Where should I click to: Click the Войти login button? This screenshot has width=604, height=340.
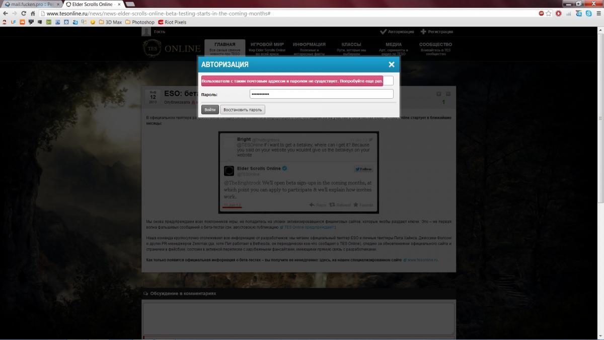[210, 110]
